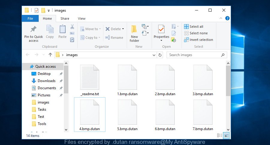Switch to Details view layout
Screen dimensions: 270x145
click(x=220, y=135)
